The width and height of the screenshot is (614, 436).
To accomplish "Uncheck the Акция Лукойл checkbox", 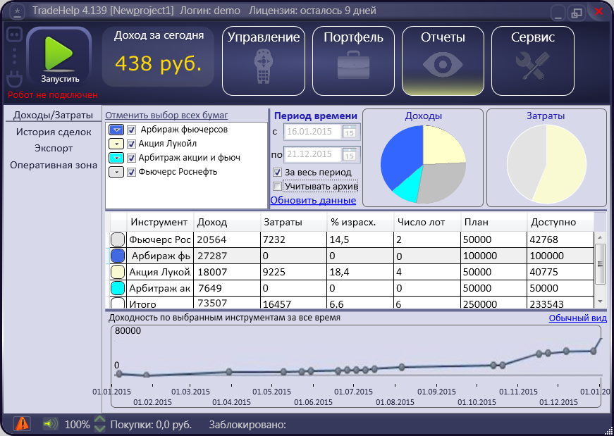I will pos(132,144).
